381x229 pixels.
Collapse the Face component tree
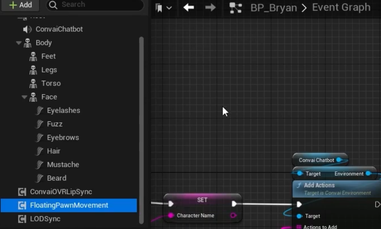pos(24,97)
